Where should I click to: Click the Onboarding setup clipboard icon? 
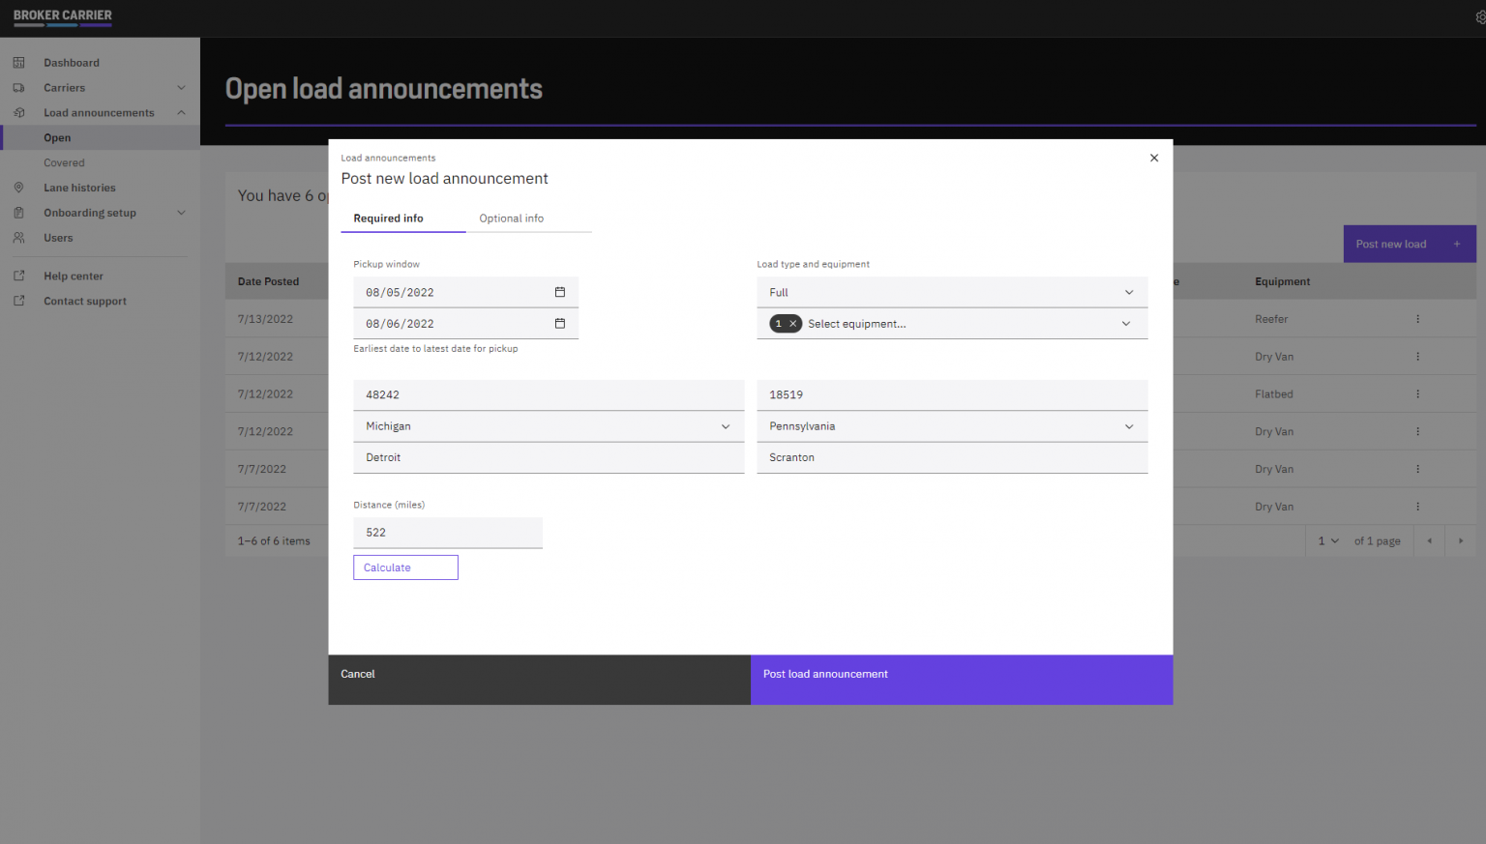pos(18,213)
